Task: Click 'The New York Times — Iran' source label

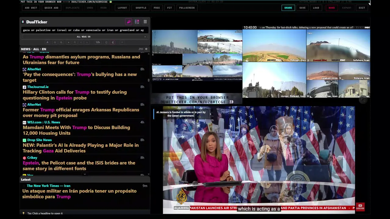Action: pos(48,186)
